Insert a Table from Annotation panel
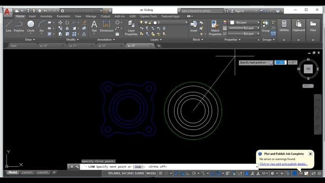 [117, 34]
